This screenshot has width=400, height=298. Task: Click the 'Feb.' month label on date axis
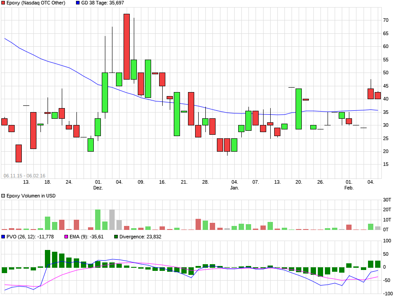point(349,188)
